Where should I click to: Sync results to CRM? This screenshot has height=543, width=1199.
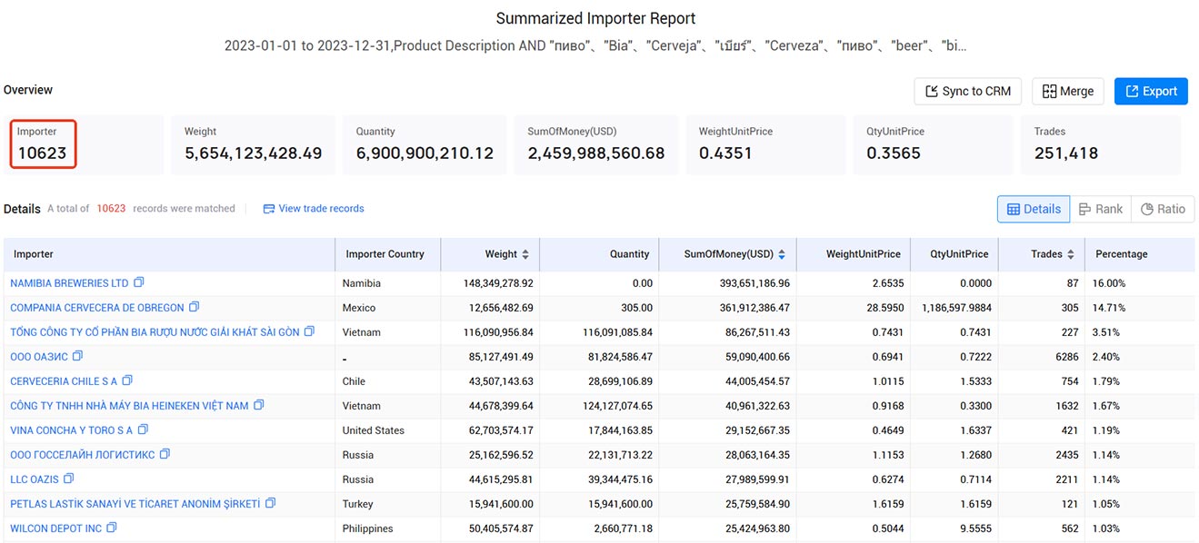[968, 91]
